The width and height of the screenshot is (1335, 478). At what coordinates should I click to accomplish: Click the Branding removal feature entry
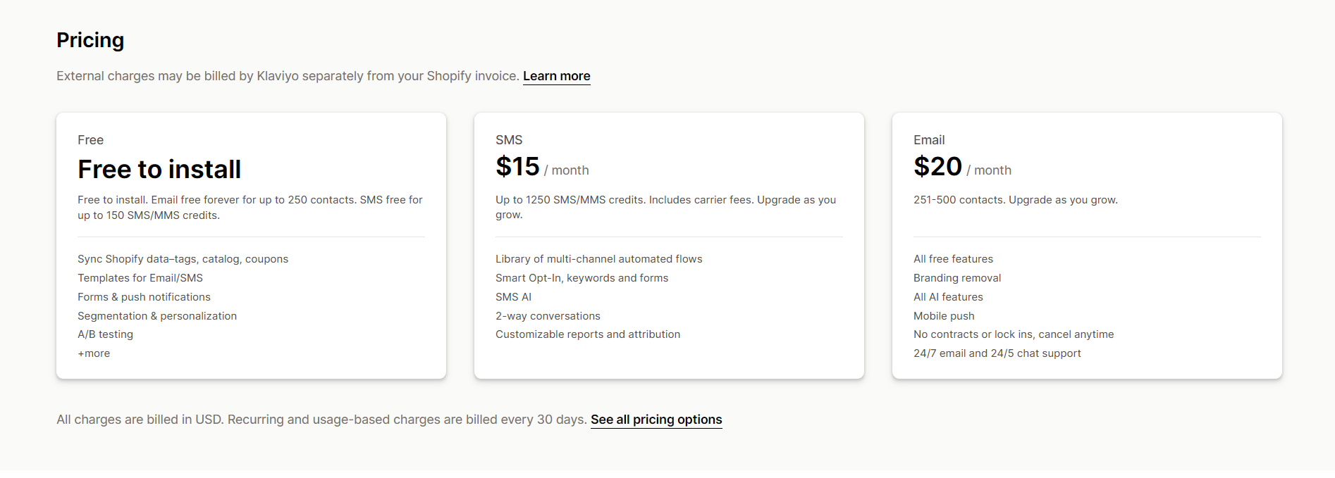pos(957,277)
